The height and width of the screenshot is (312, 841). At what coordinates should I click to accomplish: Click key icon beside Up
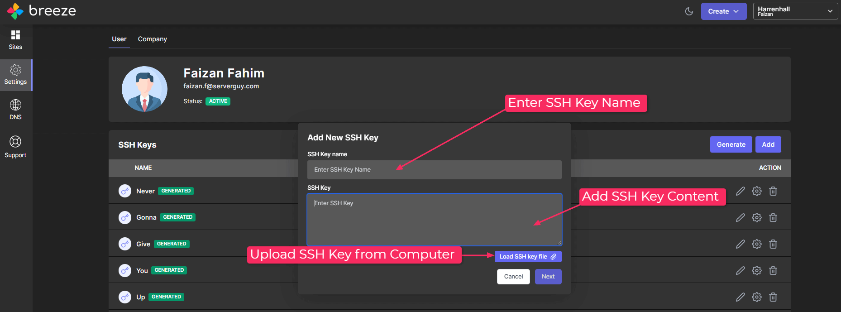tap(125, 297)
